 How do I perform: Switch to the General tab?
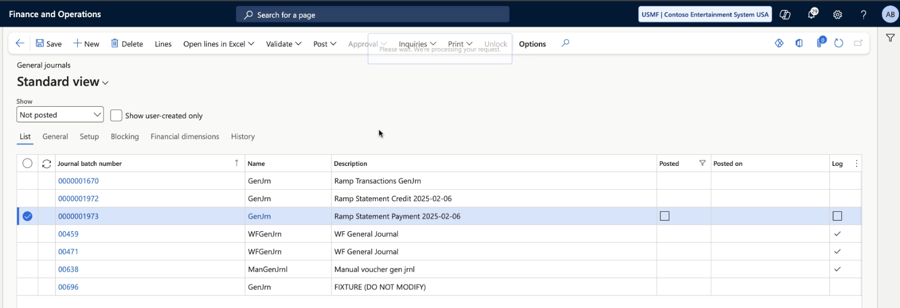click(55, 137)
